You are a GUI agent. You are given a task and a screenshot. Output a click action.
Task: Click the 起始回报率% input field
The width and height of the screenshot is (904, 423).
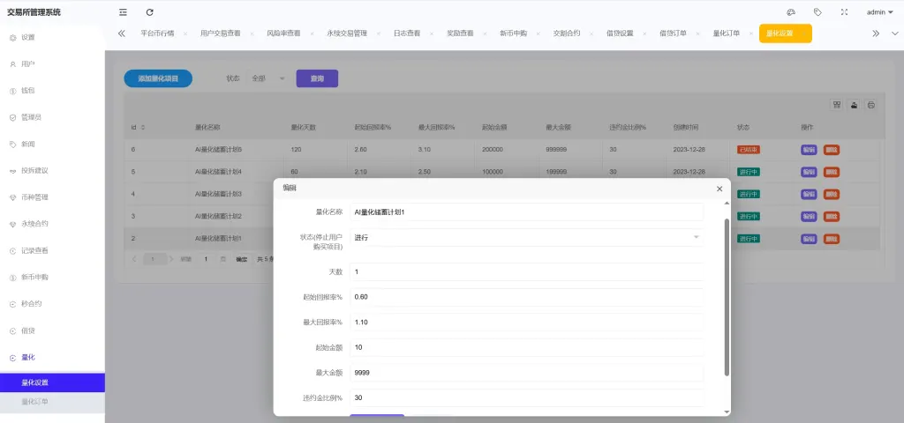(x=526, y=297)
